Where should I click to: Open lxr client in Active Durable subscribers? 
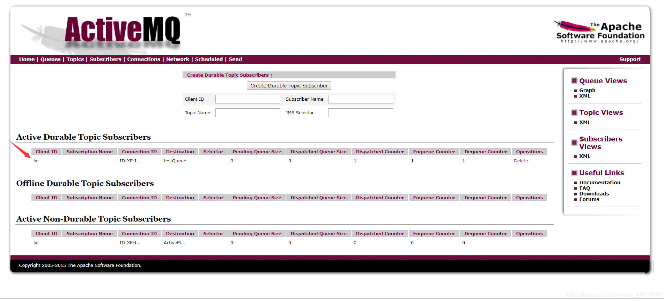(x=36, y=161)
